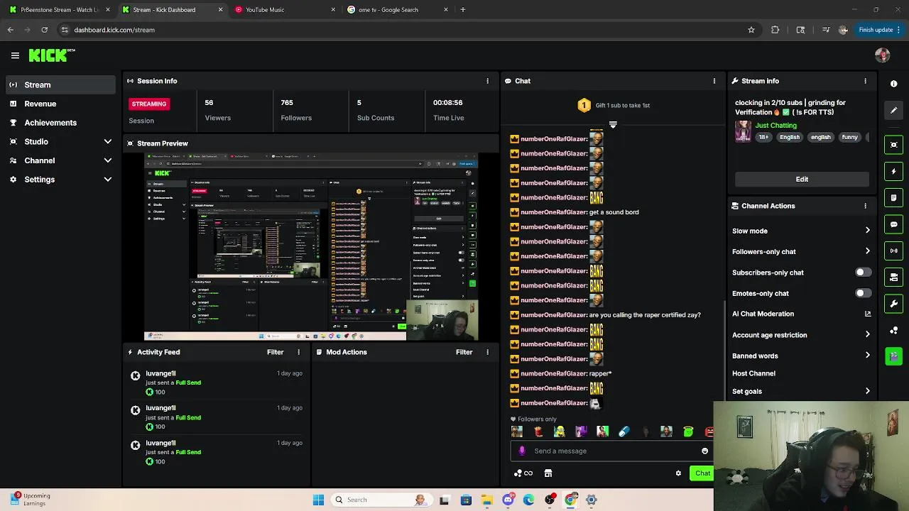
Task: Open Session info panel options menu
Action: click(x=487, y=81)
